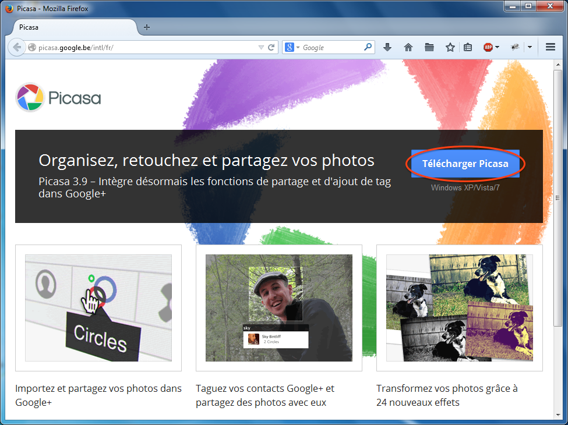Click the "Picasa 3.9" description text
The image size is (568, 425).
click(215, 187)
